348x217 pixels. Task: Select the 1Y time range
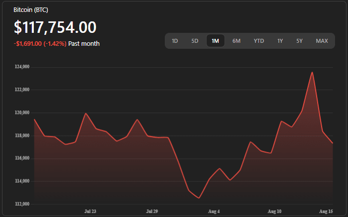280,41
